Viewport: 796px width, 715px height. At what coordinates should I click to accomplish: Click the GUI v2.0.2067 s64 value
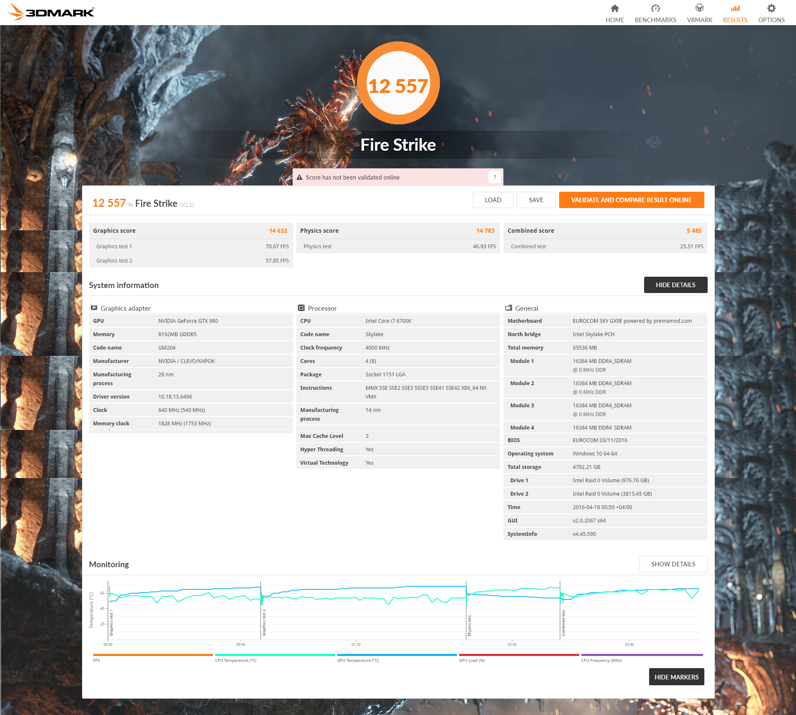pos(589,520)
